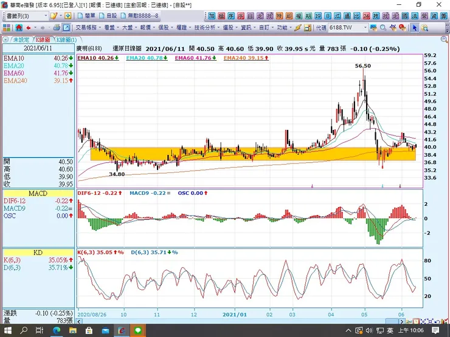
Task: Click the EMA240 39.15 legend label
Action: click(246, 58)
